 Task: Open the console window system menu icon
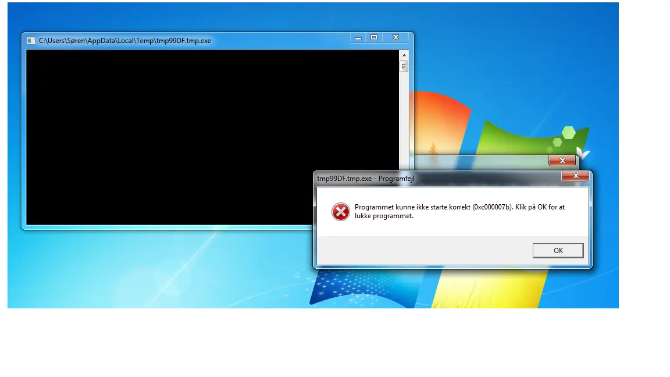(31, 41)
